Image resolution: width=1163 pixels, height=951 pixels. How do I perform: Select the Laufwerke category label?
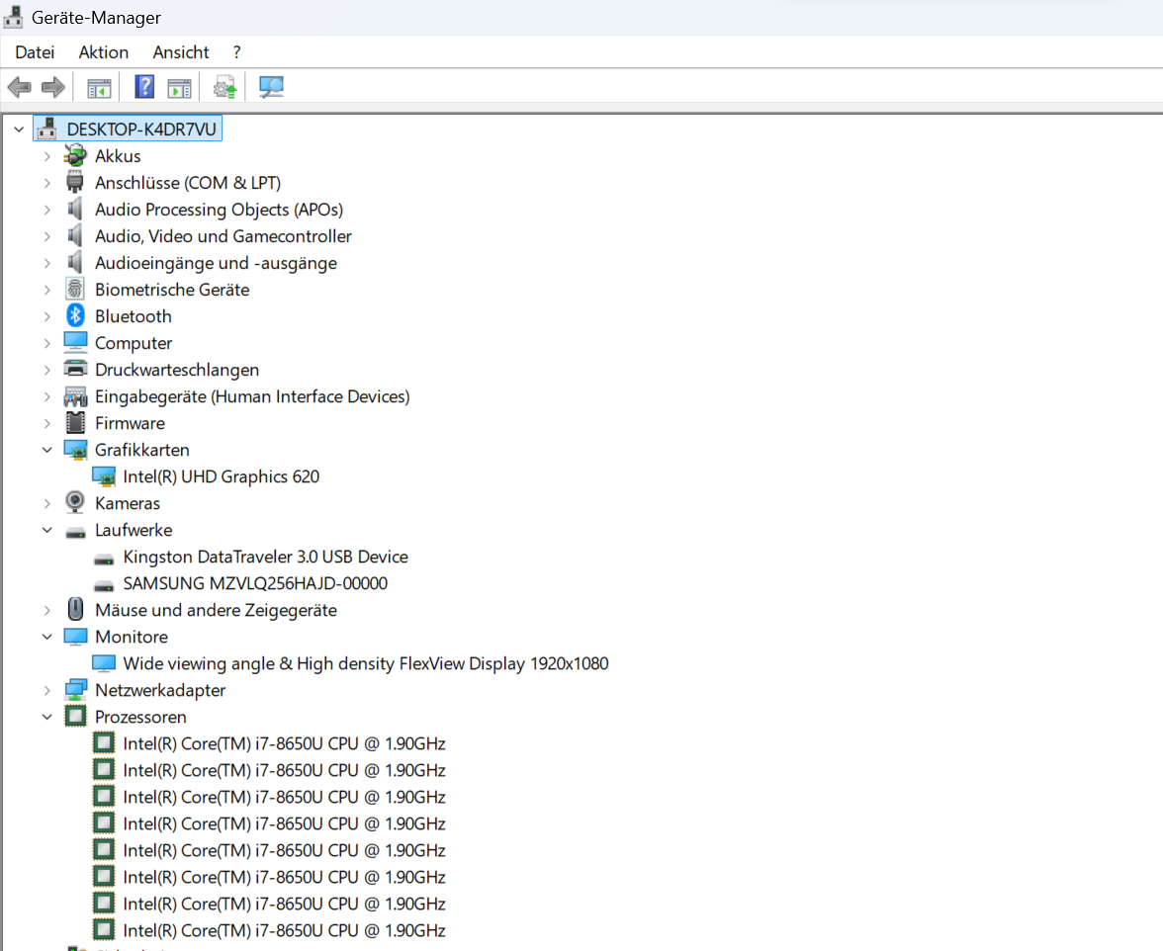point(134,529)
